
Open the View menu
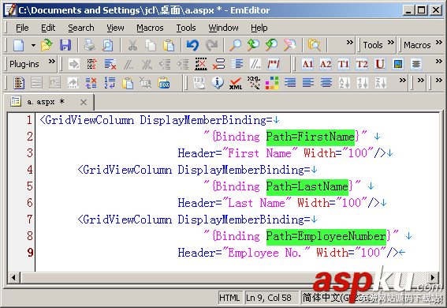click(115, 28)
